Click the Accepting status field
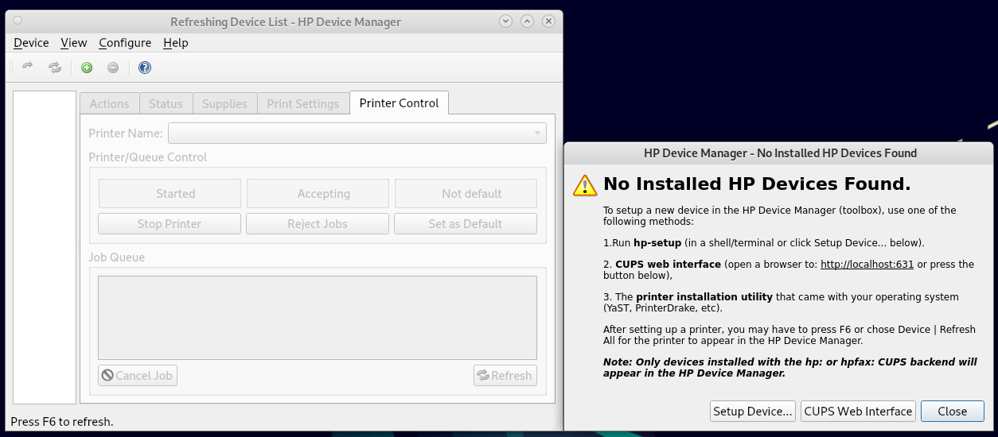Screen dimensions: 998x437 (318, 194)
